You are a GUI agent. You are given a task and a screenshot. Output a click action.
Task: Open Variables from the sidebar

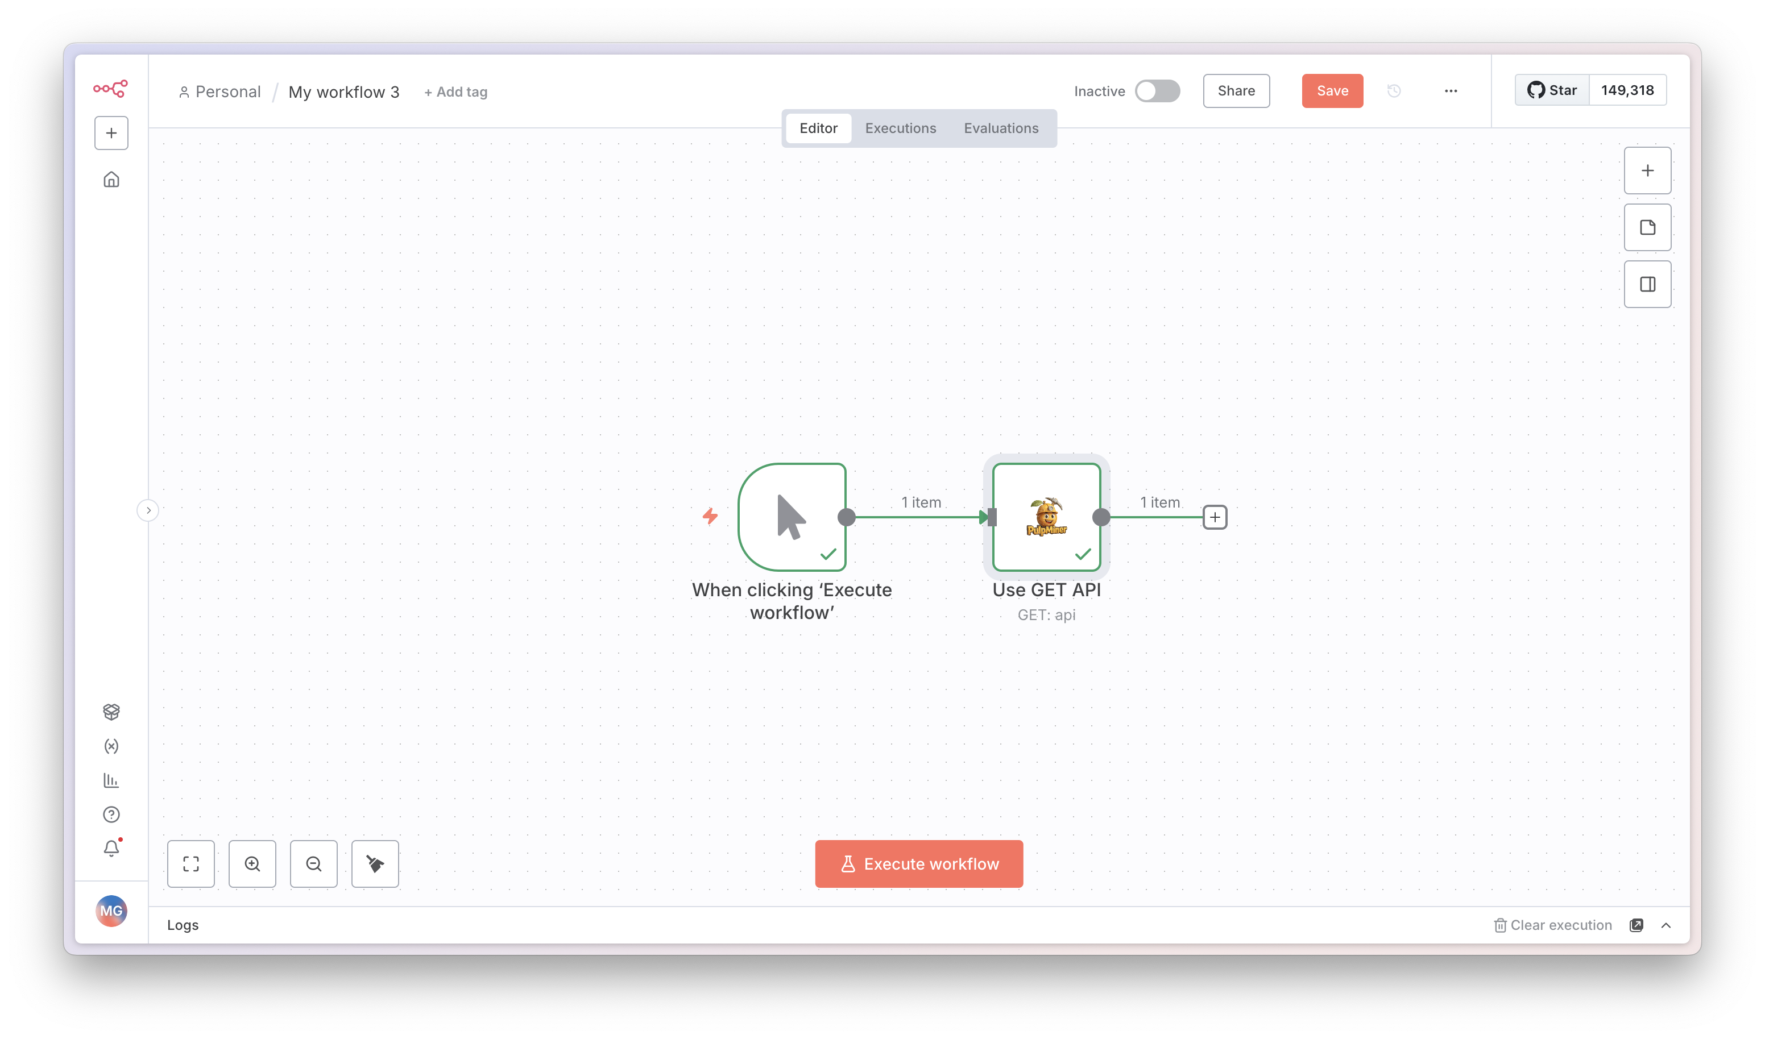coord(111,746)
